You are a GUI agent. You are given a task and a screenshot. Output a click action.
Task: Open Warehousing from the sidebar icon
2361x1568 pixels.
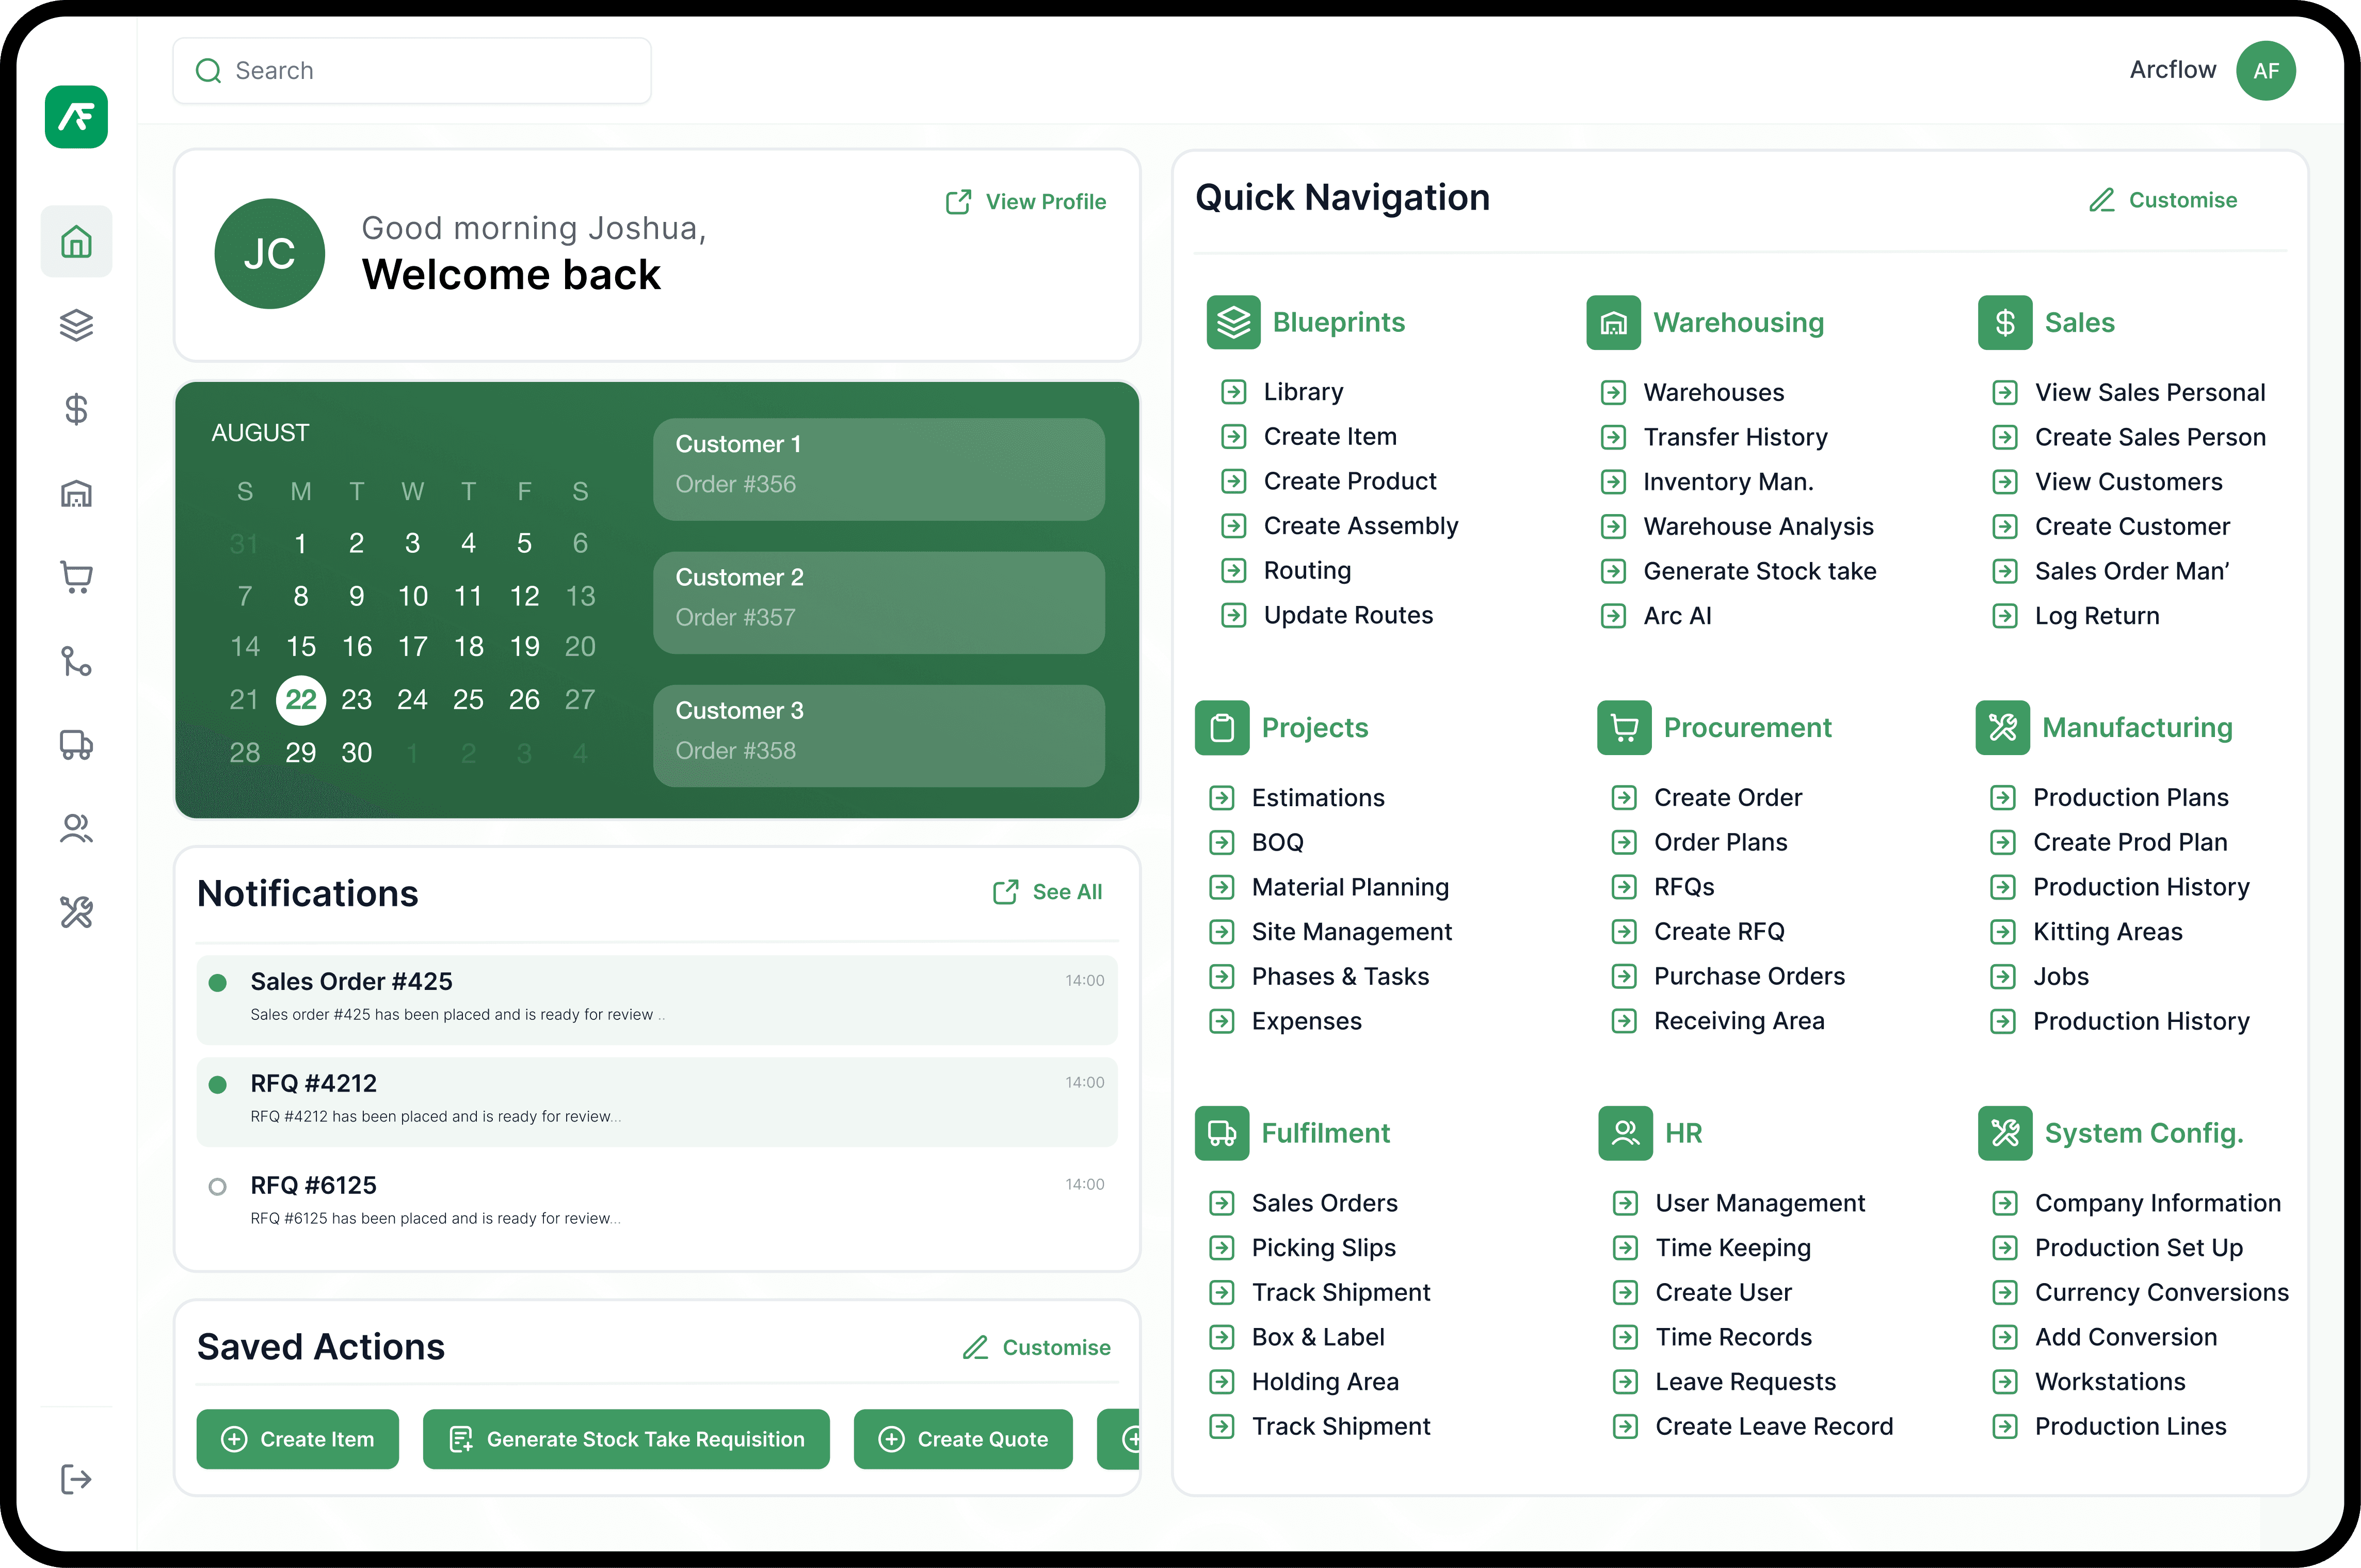coord(76,493)
